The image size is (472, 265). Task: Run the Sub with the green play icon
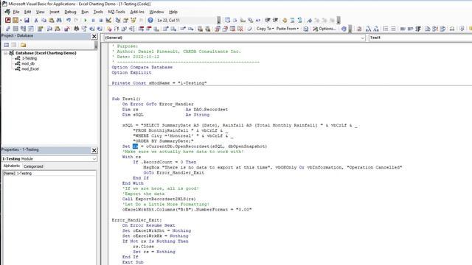[86, 20]
